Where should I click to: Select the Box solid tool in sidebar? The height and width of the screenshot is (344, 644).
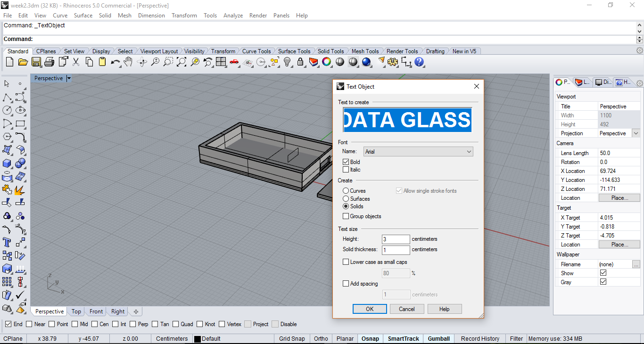pos(7,163)
